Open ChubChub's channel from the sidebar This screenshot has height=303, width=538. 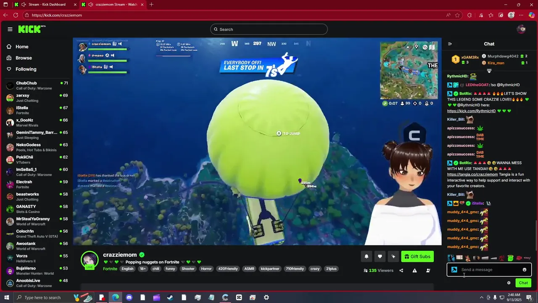(x=37, y=86)
